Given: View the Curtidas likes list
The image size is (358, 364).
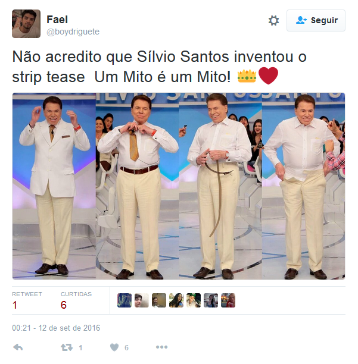Looking at the screenshot, I should pyautogui.click(x=76, y=300).
